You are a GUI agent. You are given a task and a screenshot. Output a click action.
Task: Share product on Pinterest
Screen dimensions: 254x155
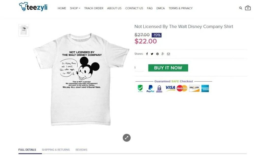(157, 54)
